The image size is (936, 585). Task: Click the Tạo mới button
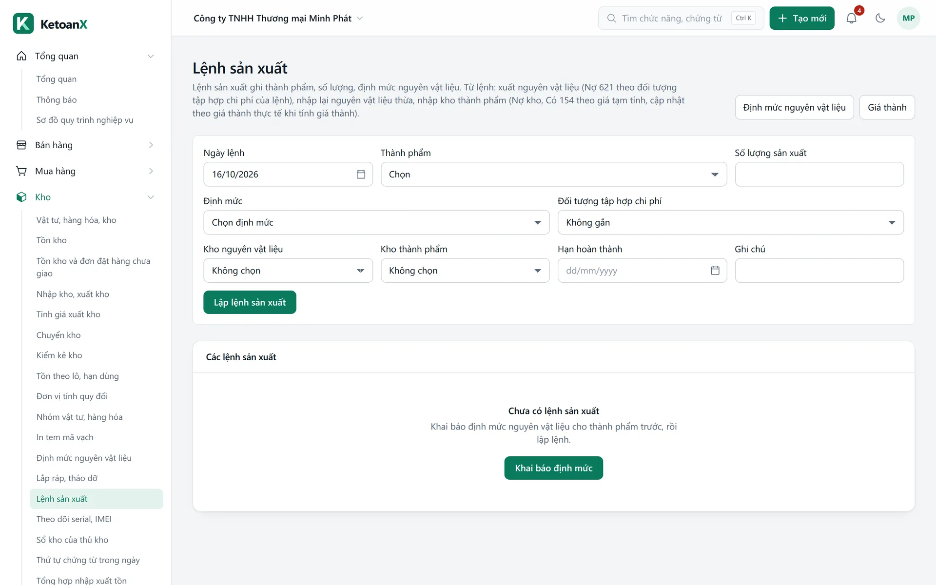click(x=802, y=19)
